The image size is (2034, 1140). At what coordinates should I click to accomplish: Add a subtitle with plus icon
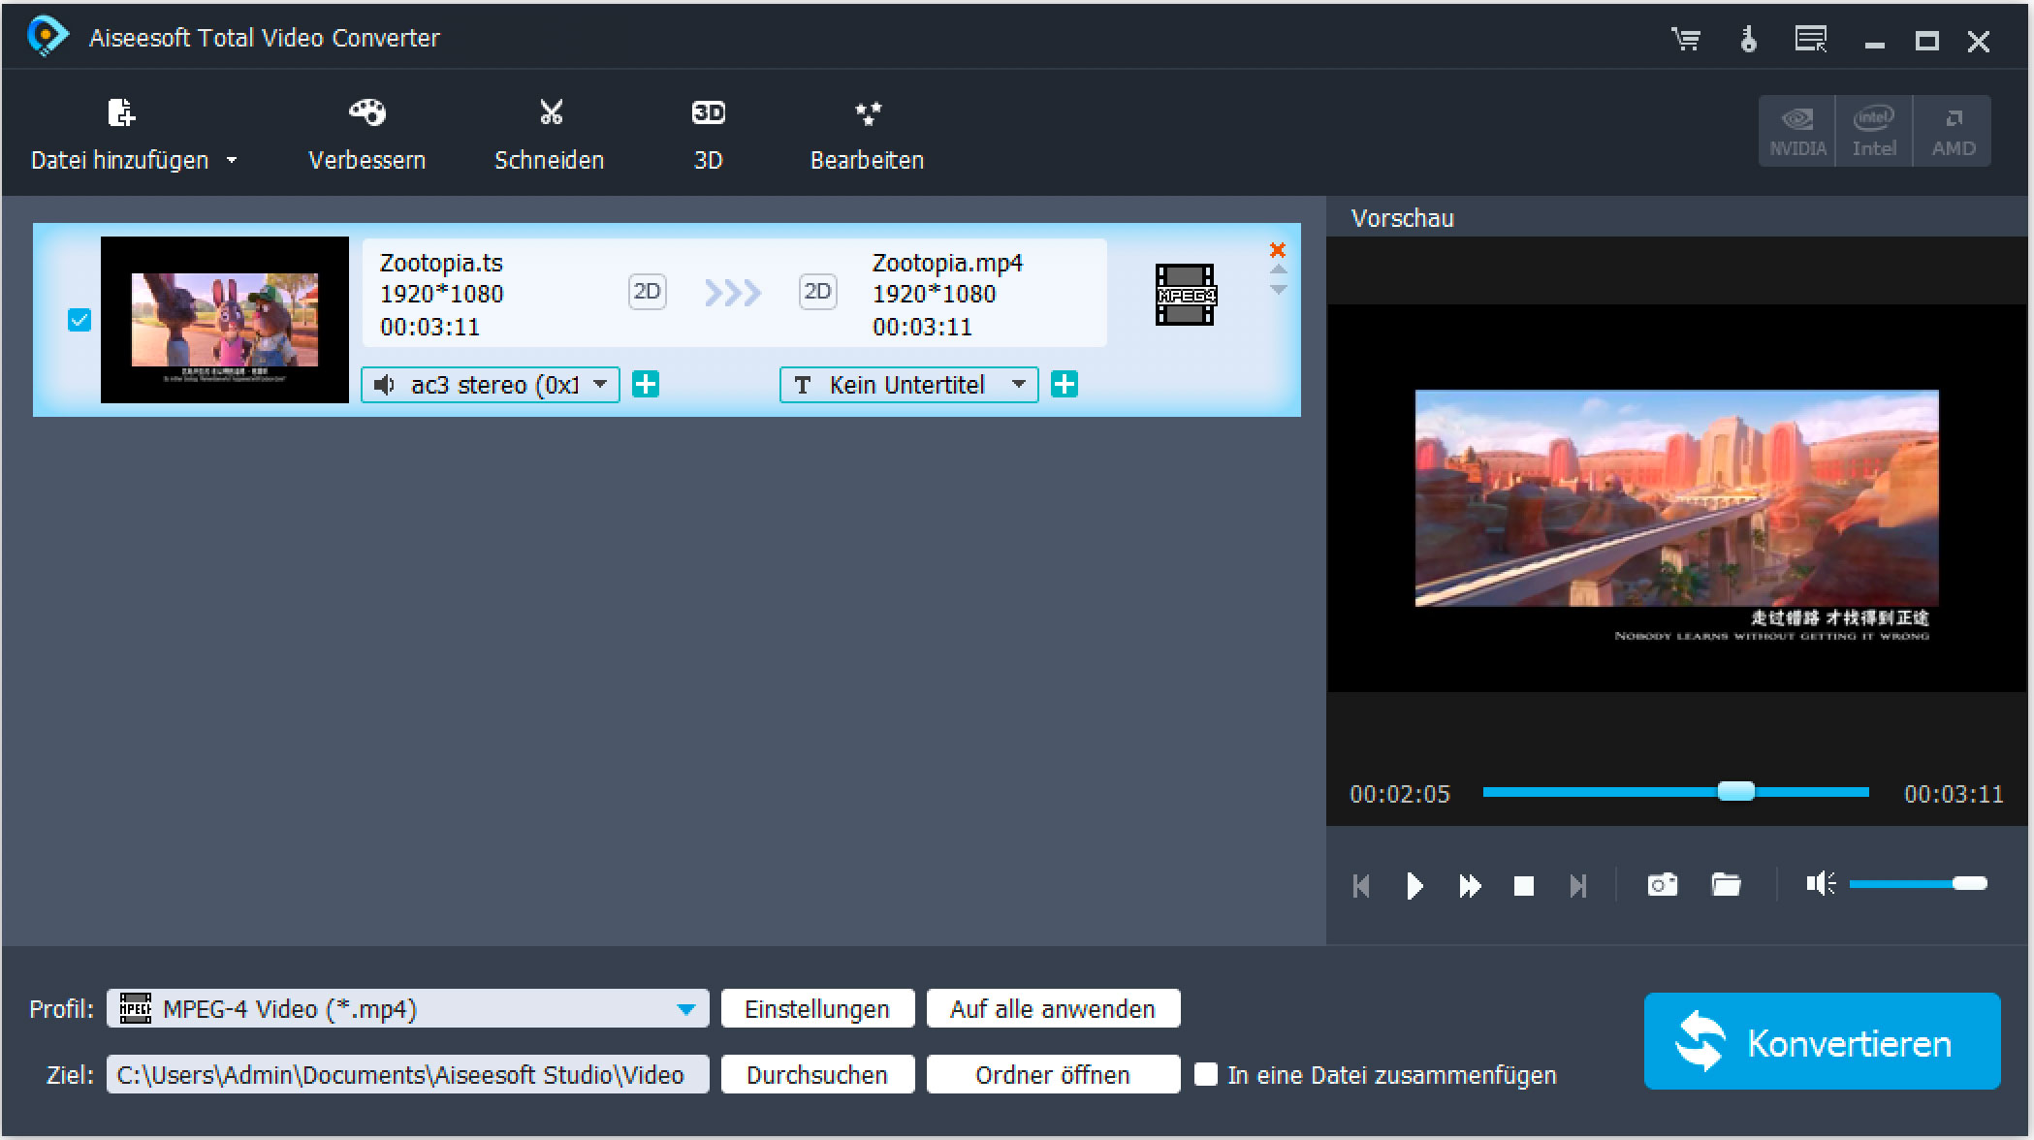tap(1065, 385)
